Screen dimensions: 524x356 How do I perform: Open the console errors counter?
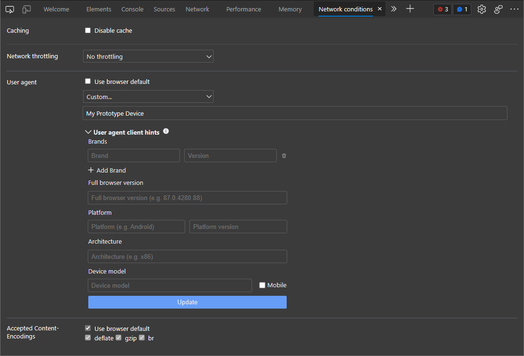442,9
